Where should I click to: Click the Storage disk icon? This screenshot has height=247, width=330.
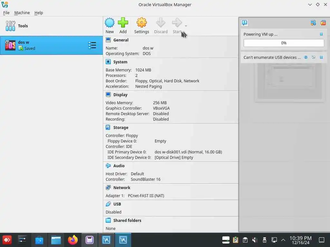pyautogui.click(x=108, y=127)
